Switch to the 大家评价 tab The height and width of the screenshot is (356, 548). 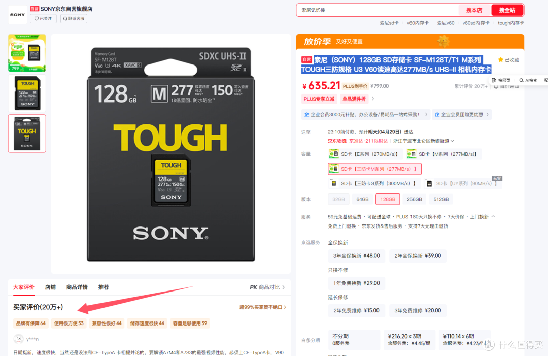(x=24, y=287)
